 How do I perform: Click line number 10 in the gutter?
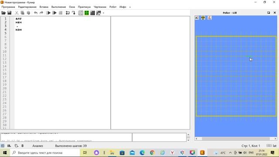[x=4, y=51]
